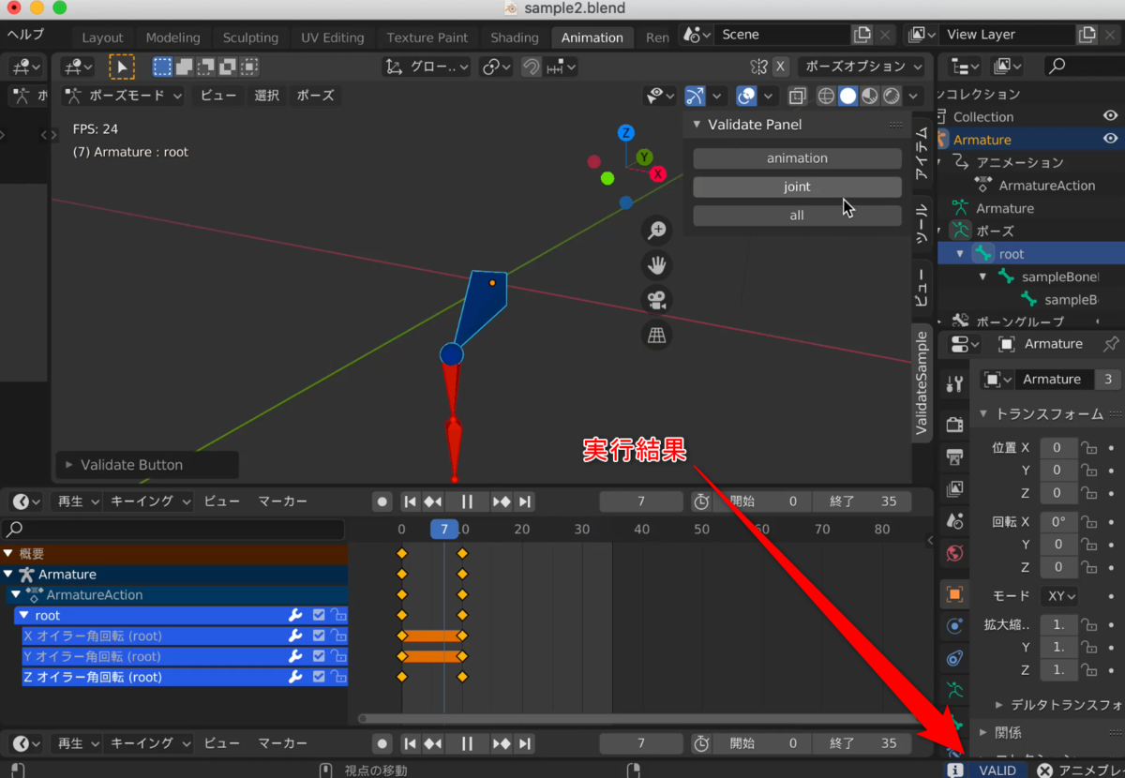Click the 位置 X value field

[1057, 448]
